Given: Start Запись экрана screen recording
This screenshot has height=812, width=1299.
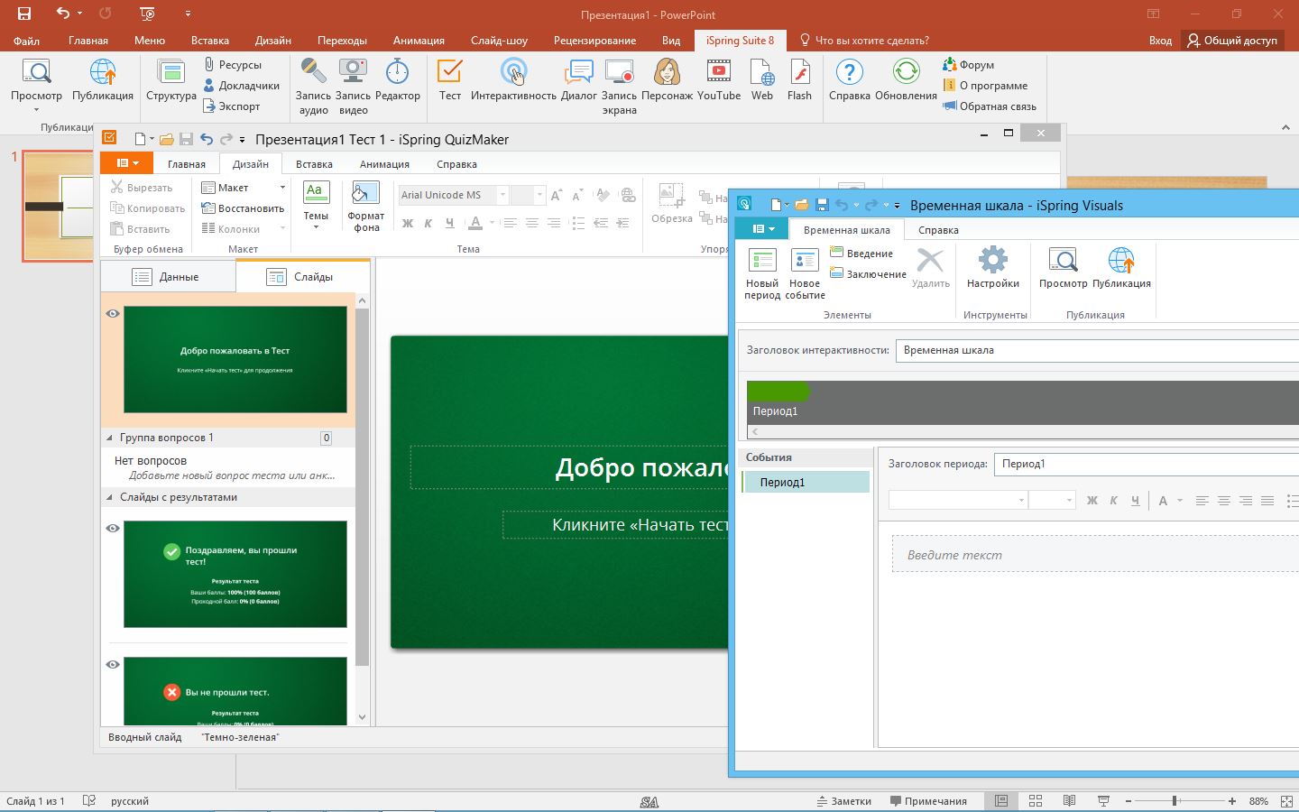Looking at the screenshot, I should [x=619, y=86].
